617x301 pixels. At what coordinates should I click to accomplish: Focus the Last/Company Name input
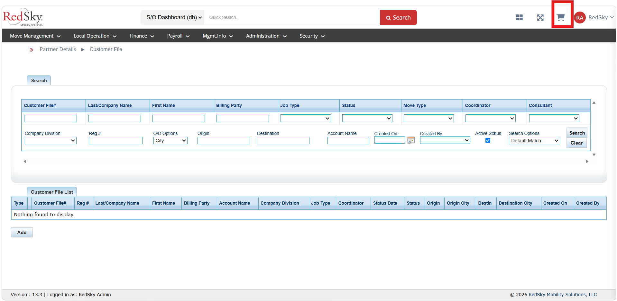pyautogui.click(x=115, y=118)
